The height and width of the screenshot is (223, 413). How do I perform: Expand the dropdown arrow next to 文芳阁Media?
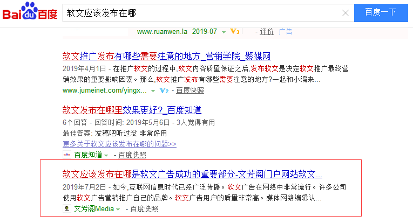click(x=118, y=209)
